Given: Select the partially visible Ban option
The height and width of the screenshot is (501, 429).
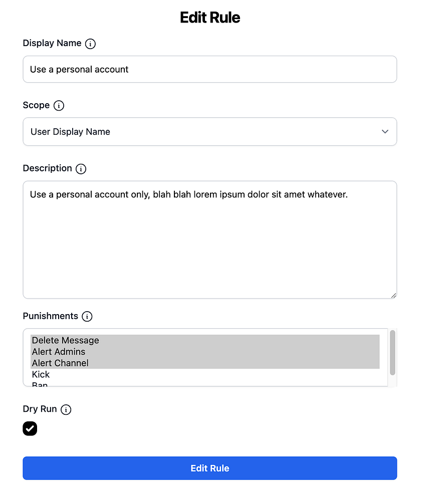Looking at the screenshot, I should pyautogui.click(x=40, y=384).
